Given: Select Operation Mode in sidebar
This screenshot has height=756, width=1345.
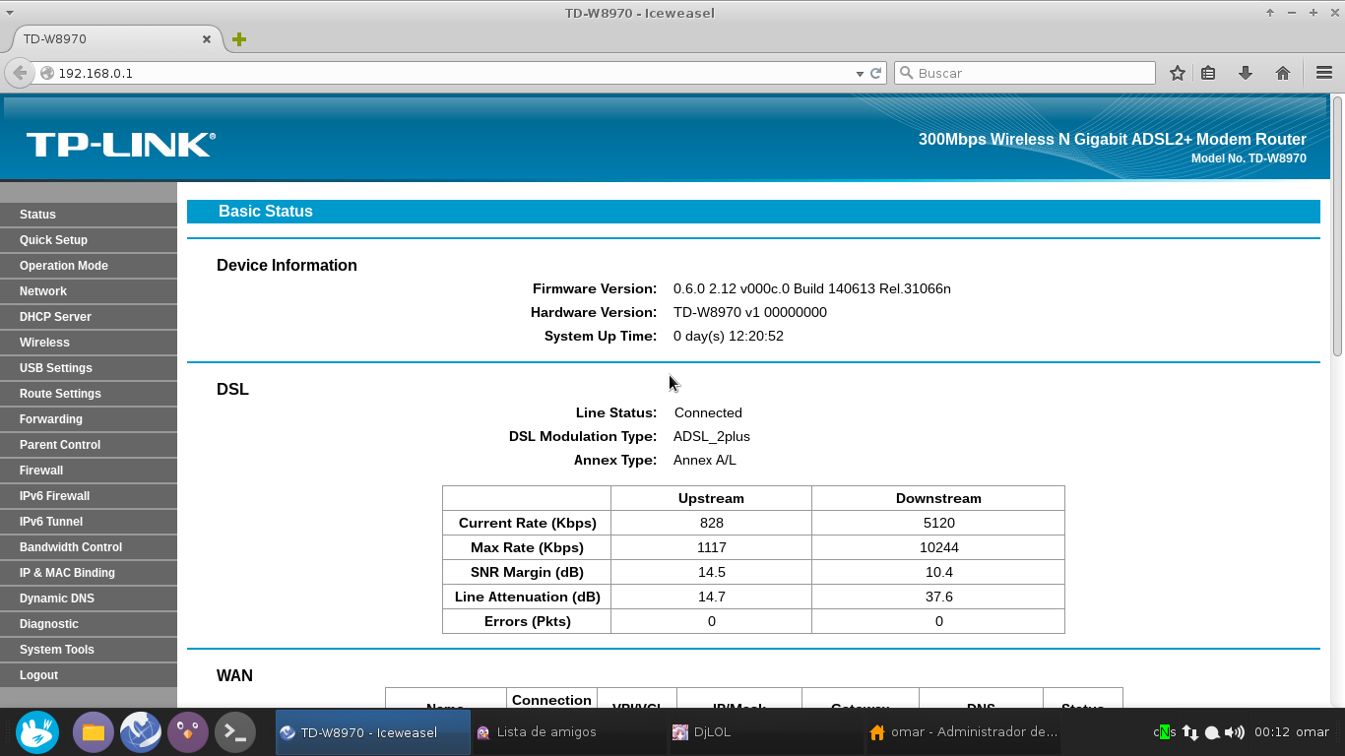Looking at the screenshot, I should tap(89, 266).
